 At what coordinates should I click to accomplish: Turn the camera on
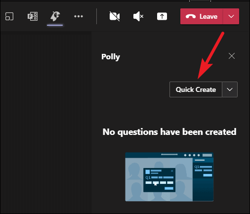pyautogui.click(x=115, y=16)
